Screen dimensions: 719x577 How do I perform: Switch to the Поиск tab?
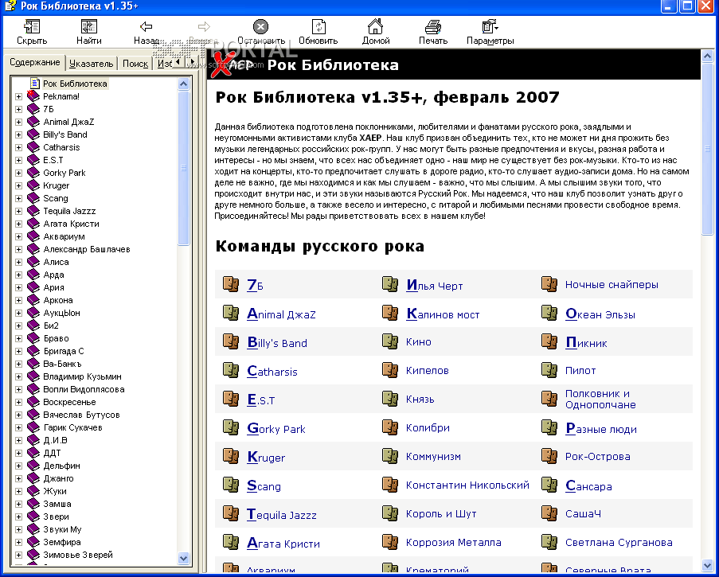(x=135, y=64)
